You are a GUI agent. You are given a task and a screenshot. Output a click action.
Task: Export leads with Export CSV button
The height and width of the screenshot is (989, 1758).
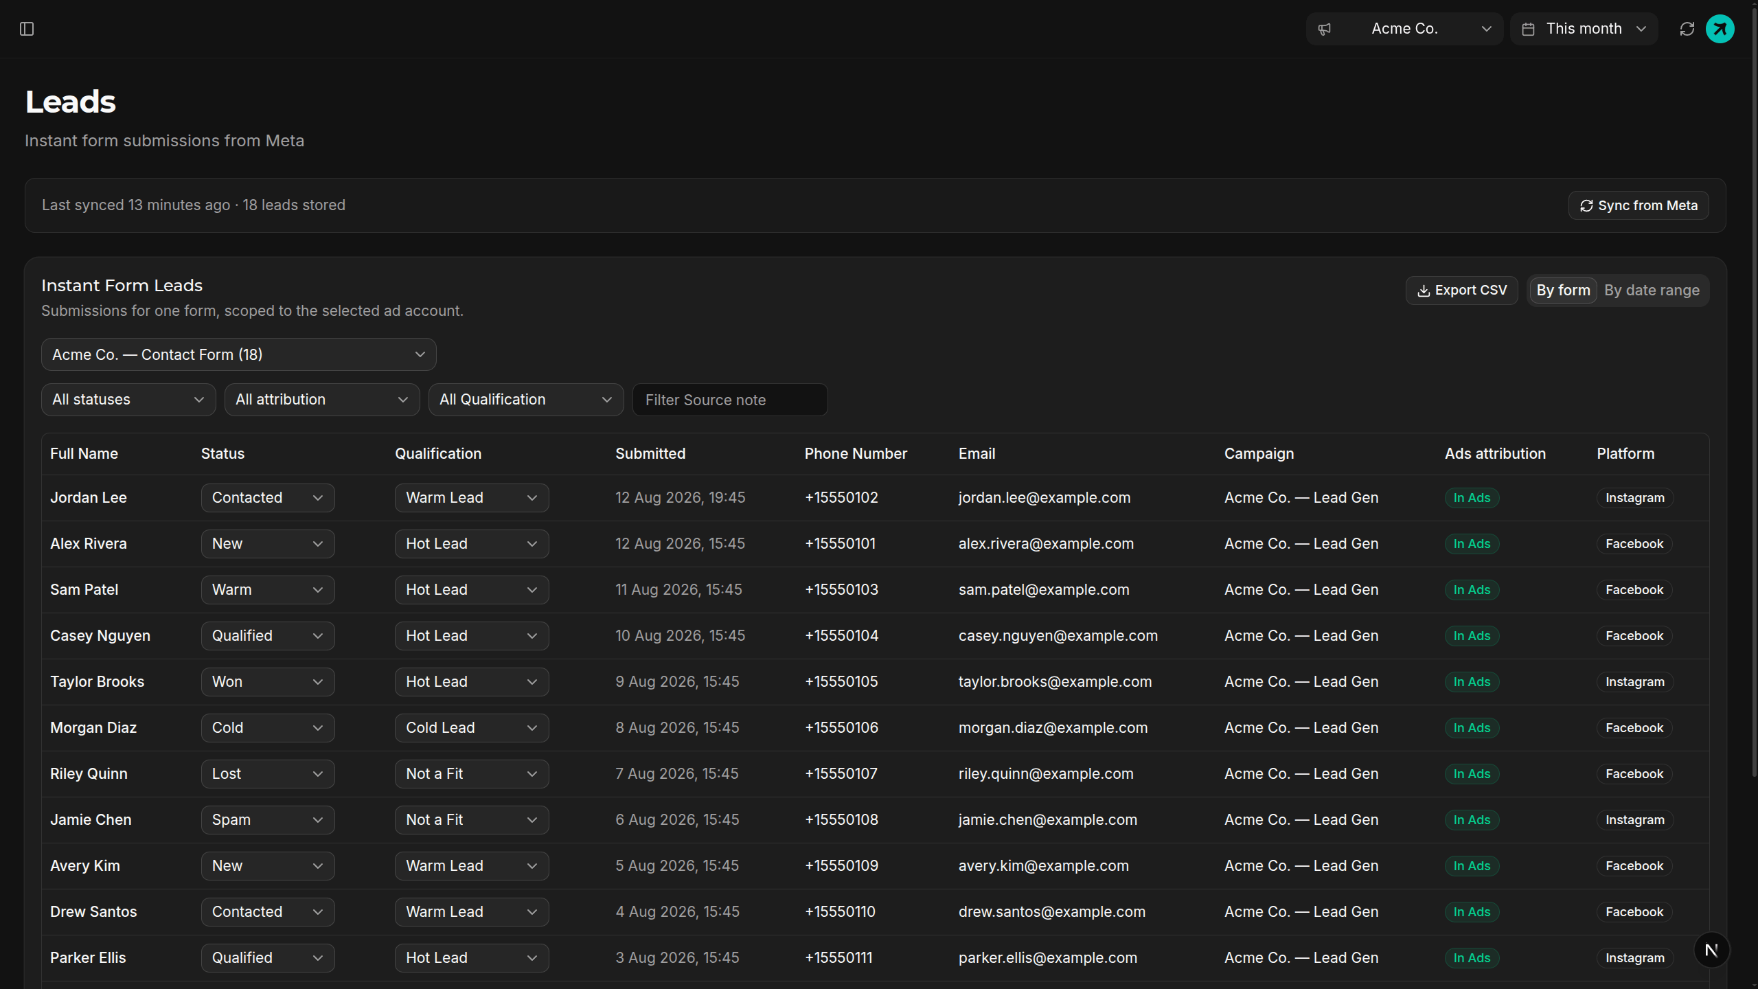[x=1462, y=291]
